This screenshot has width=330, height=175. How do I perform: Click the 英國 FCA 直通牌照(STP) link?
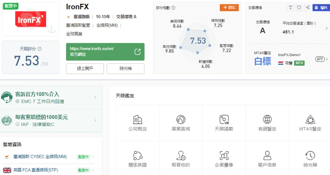35,170
